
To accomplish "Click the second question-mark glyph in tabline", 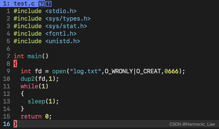I will (x=48, y=4).
